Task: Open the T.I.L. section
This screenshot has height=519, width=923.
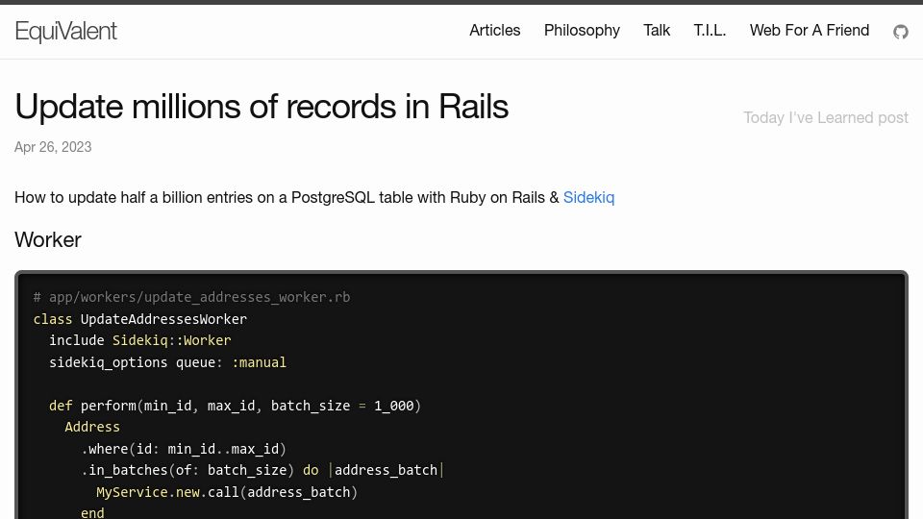Action: [x=710, y=30]
